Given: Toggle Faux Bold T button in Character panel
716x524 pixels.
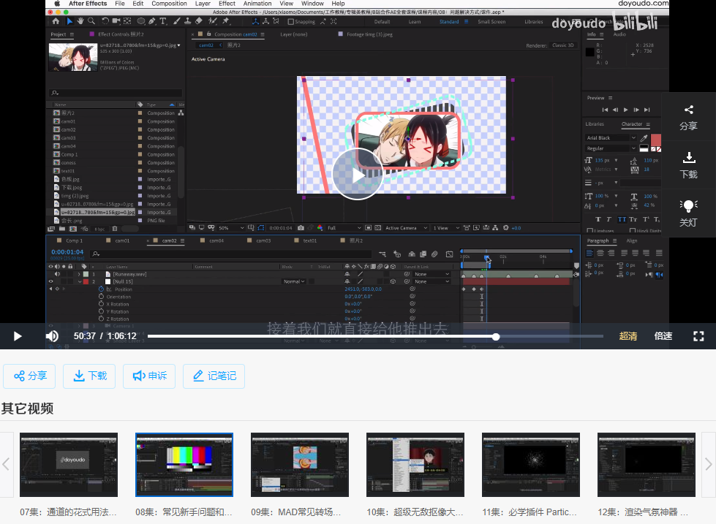Looking at the screenshot, I should (598, 219).
